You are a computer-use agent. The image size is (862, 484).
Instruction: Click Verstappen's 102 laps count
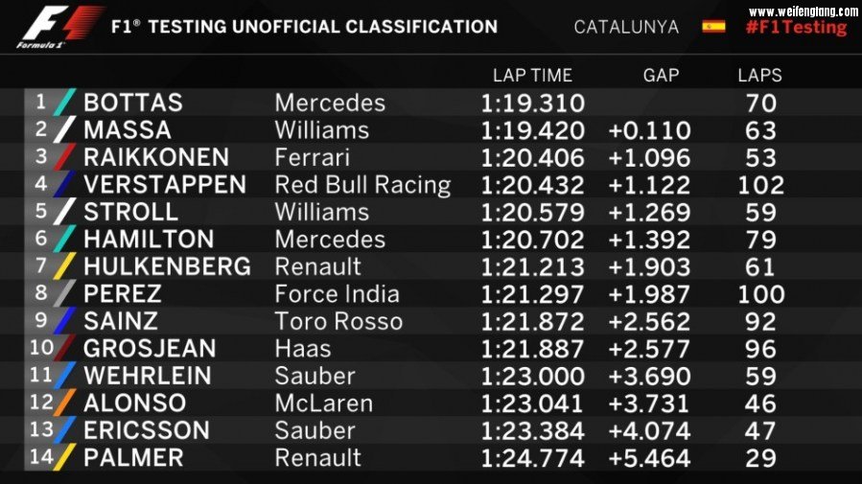click(760, 185)
